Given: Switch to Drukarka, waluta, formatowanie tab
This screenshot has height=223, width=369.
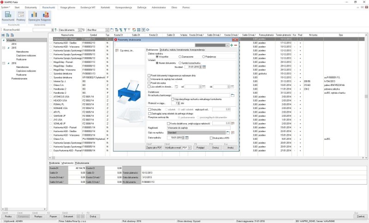Looking at the screenshot, I should (183, 49).
